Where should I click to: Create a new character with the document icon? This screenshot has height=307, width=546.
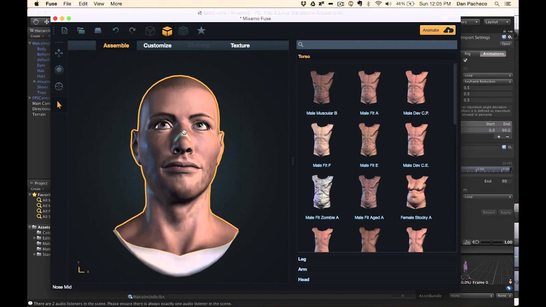(x=64, y=31)
